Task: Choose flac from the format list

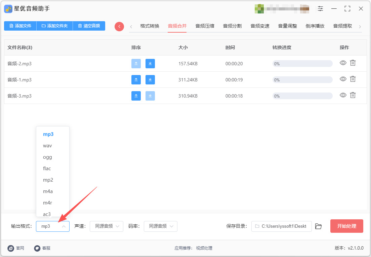Action: [x=47, y=169]
